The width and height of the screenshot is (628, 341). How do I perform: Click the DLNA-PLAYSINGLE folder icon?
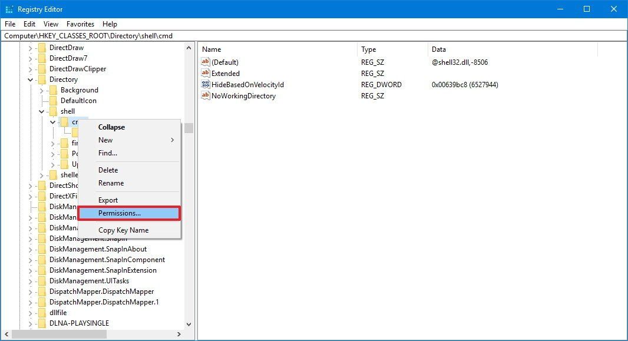click(x=43, y=323)
